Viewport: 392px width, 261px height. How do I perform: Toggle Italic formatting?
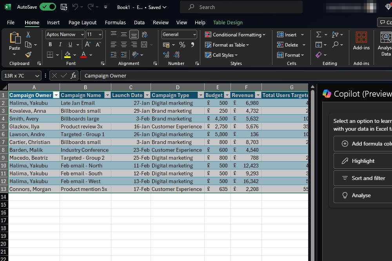tap(60, 45)
